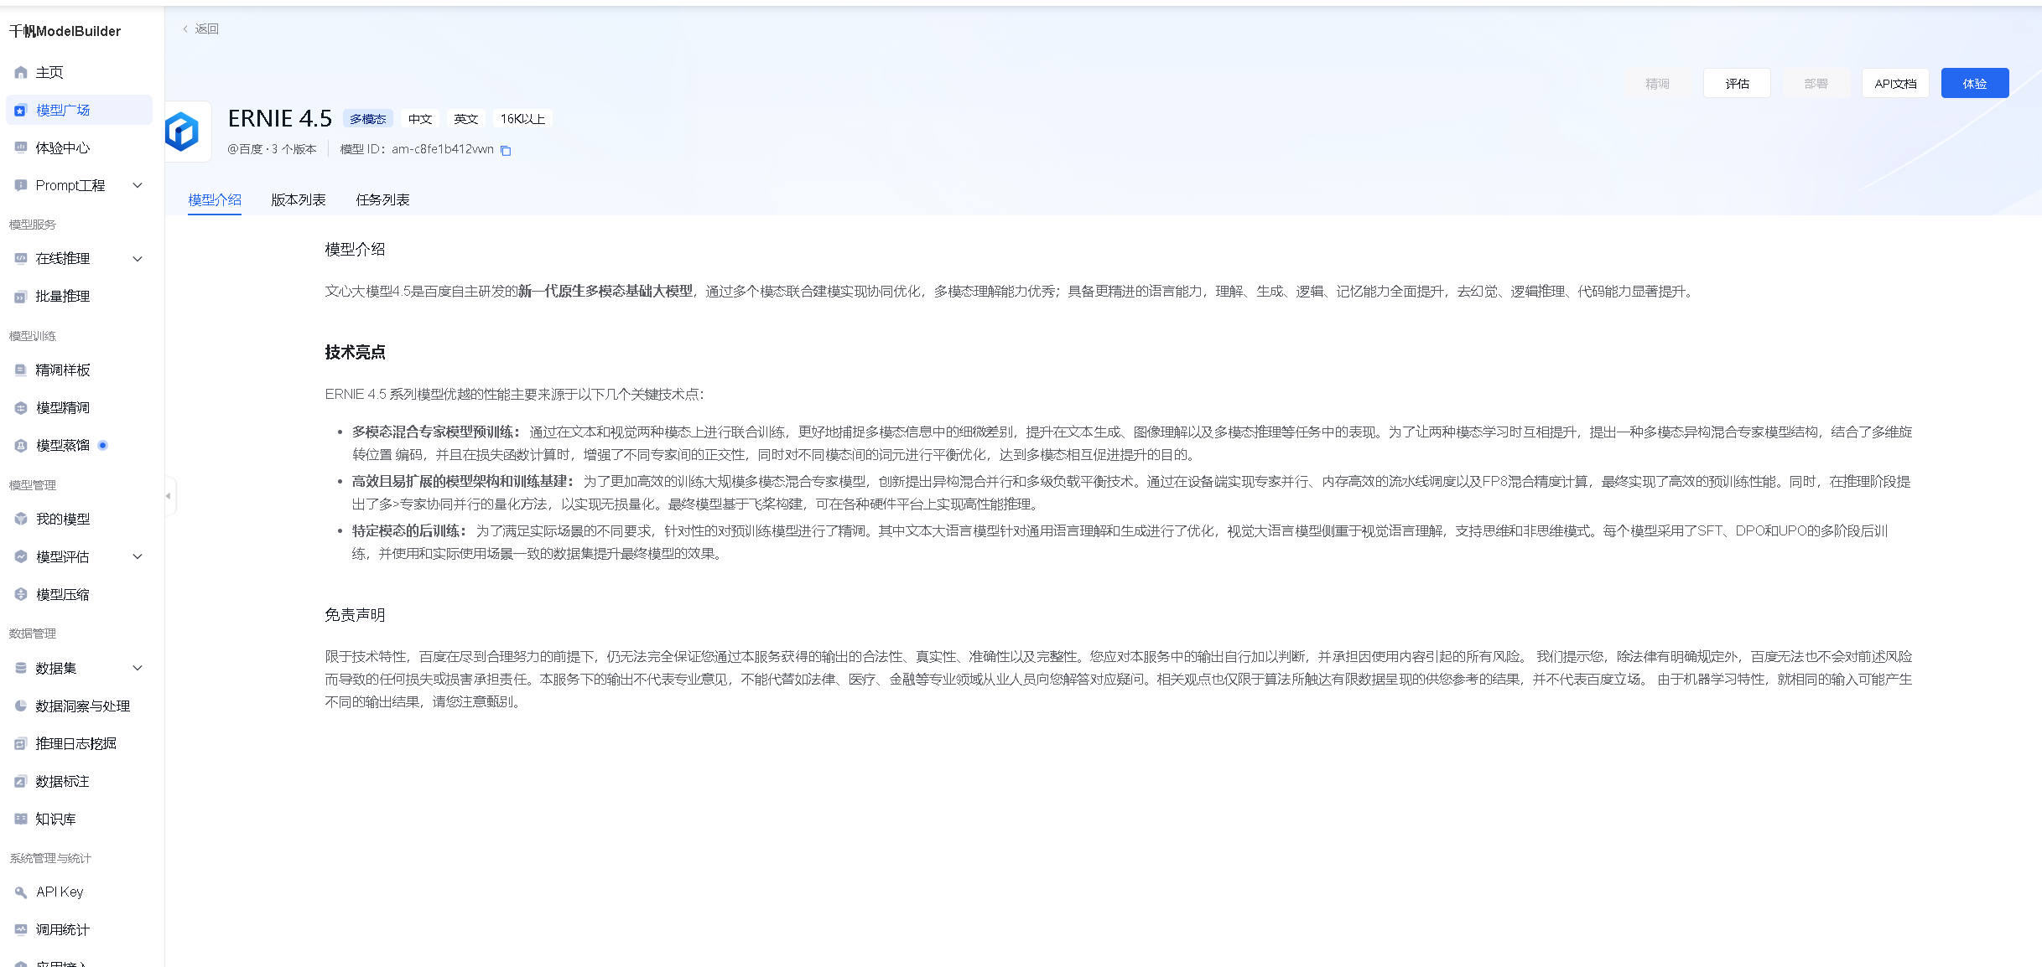Click the 批量推理 icon
Screen dimensions: 2042x967
point(21,297)
